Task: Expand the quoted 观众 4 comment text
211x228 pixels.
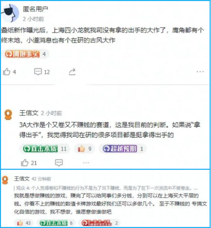Action: click(105, 188)
